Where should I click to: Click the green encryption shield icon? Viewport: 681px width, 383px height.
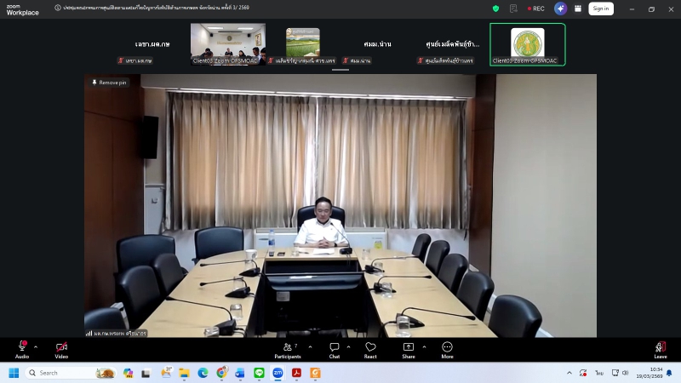[495, 9]
